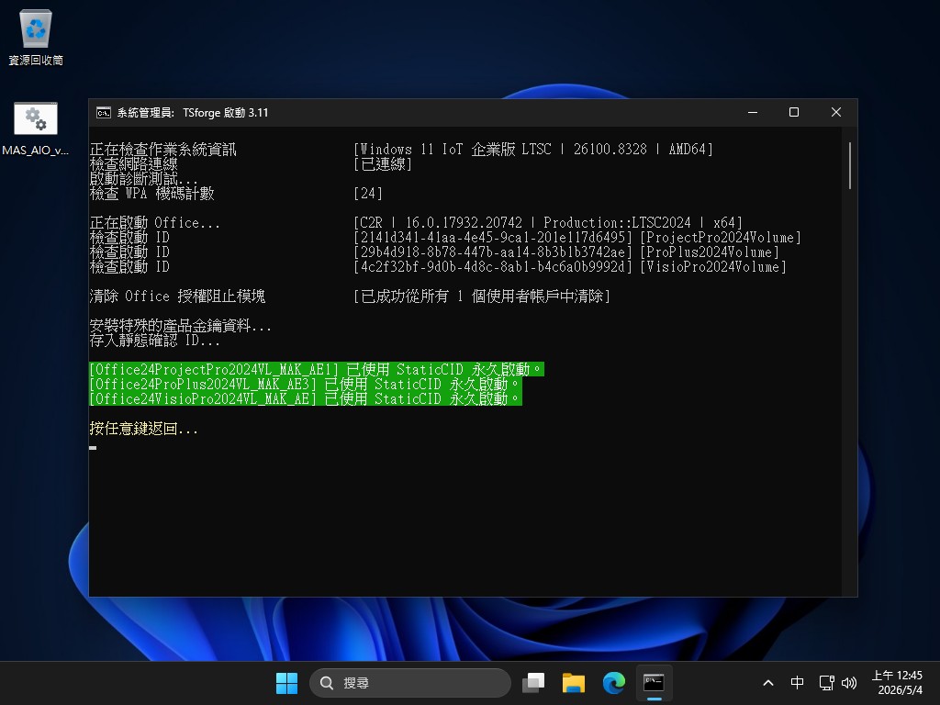Image resolution: width=940 pixels, height=705 pixels.
Task: Click the Office24ProjectPro2024VL_MAK_AE1 highlighted line
Action: (317, 369)
